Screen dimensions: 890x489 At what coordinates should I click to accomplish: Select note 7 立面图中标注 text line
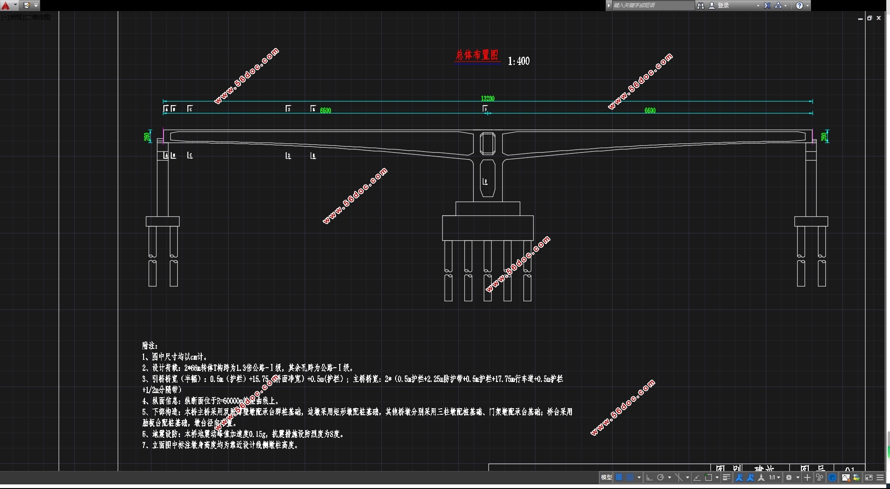[220, 445]
